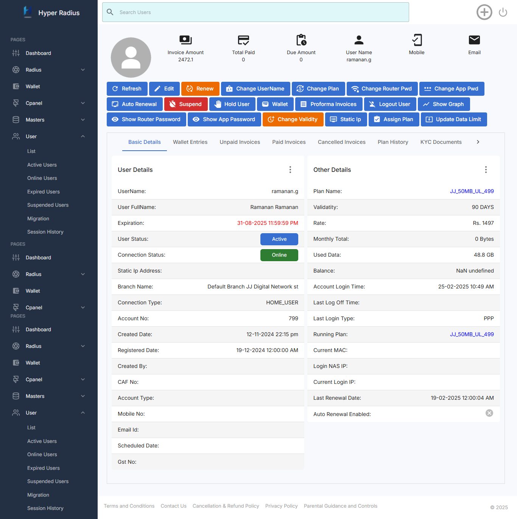
Task: Click the Logout User button
Action: click(390, 104)
